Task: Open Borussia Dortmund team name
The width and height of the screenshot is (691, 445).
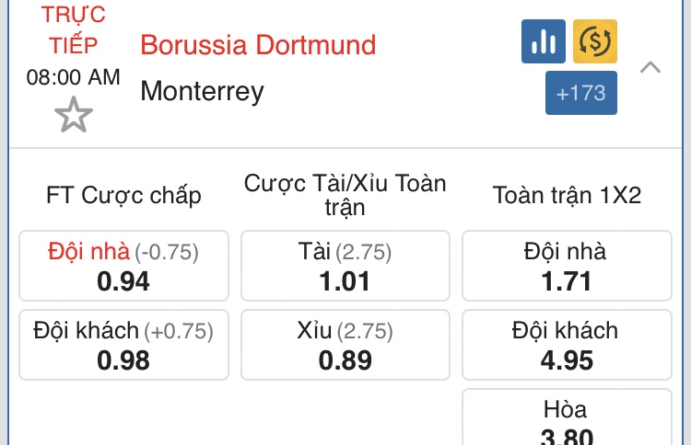Action: [258, 45]
